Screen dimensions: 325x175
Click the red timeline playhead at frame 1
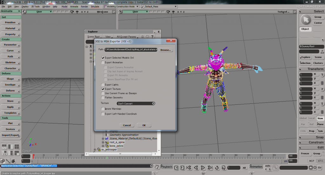point(33,156)
